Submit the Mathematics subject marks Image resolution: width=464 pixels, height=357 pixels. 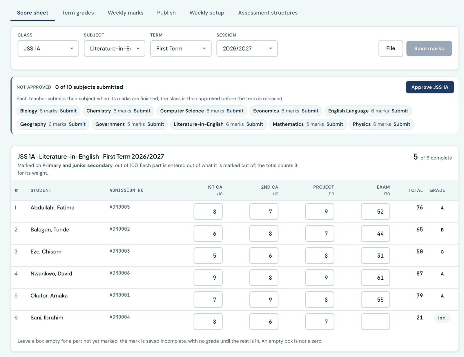pos(335,124)
